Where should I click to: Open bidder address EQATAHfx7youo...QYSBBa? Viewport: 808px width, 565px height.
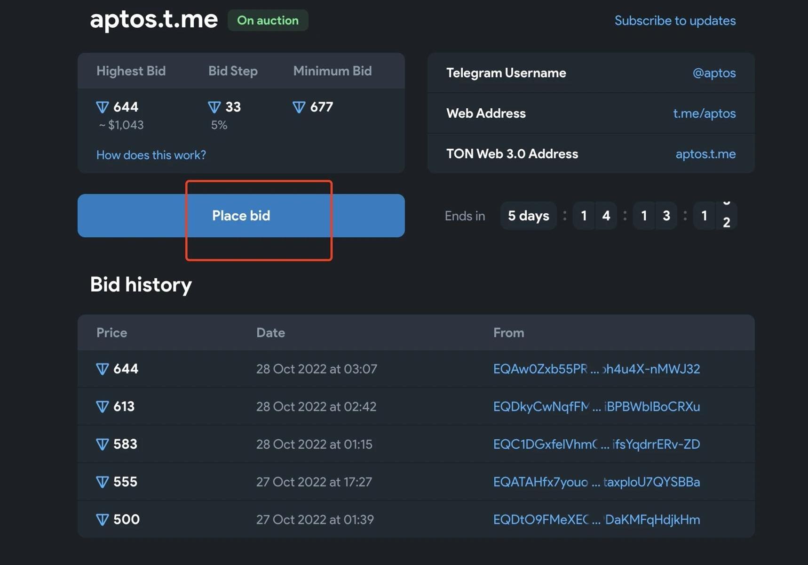tap(596, 482)
